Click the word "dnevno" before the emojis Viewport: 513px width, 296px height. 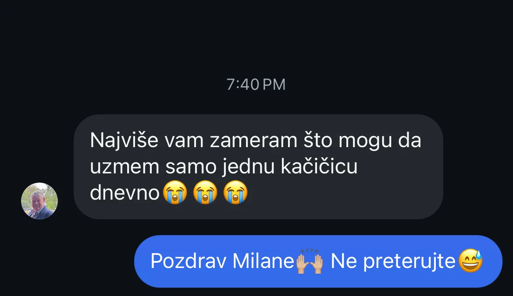point(125,193)
